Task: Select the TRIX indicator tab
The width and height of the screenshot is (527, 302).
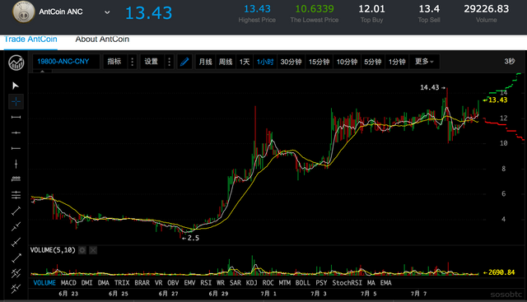Action: pyautogui.click(x=122, y=283)
